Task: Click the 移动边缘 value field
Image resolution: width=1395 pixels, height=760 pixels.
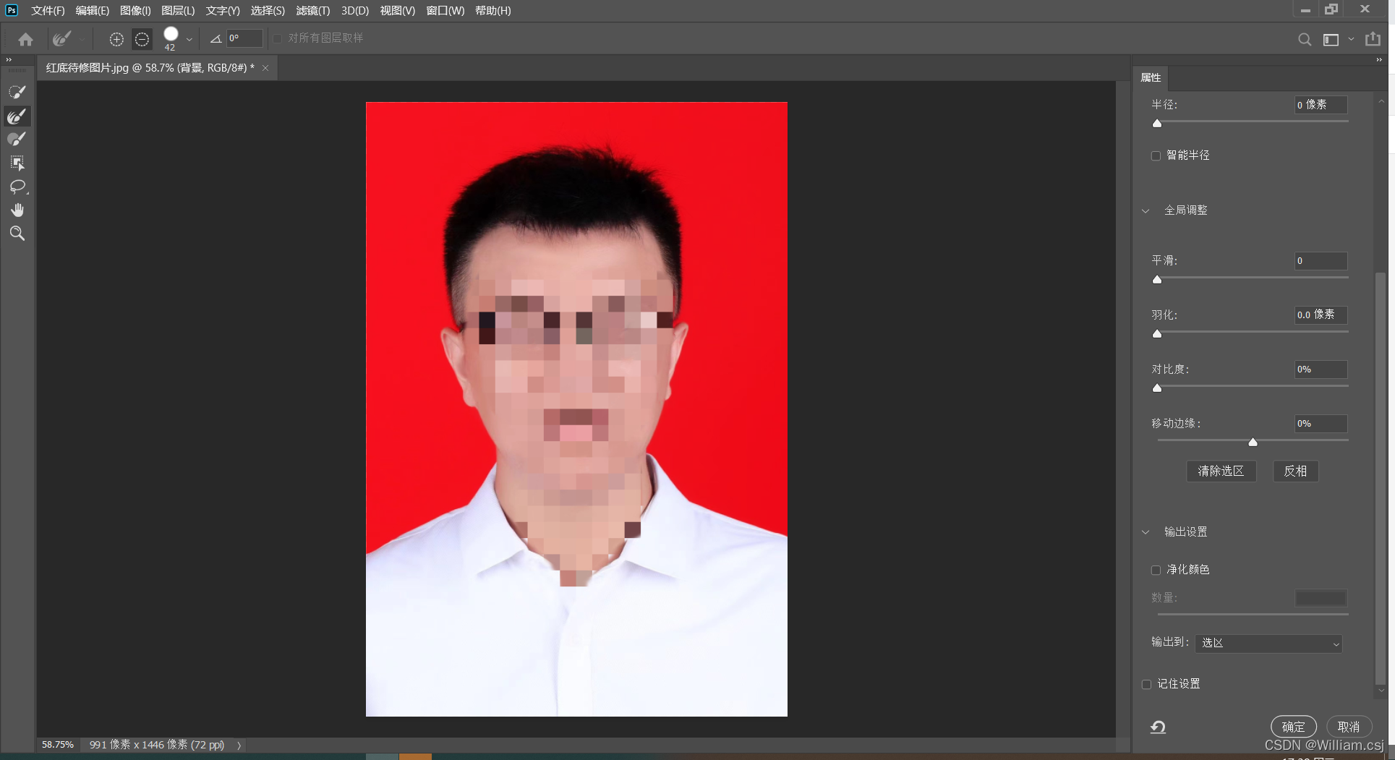Action: coord(1321,424)
